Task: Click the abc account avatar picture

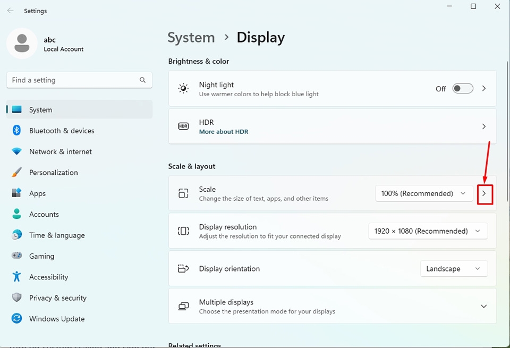Action: click(x=22, y=43)
